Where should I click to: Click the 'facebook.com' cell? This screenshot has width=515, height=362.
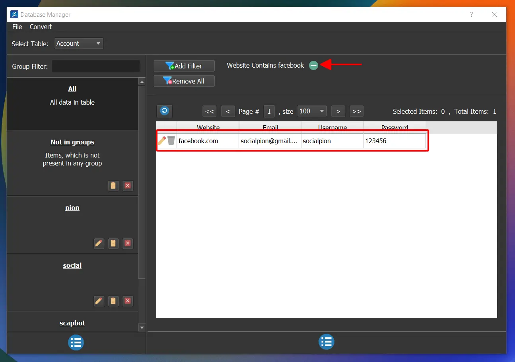coord(208,141)
